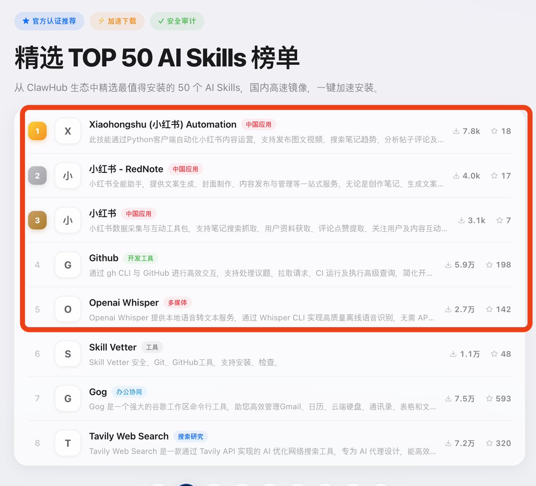The height and width of the screenshot is (486, 536).
Task: Click the star icon beside 48
Action: [x=494, y=354]
